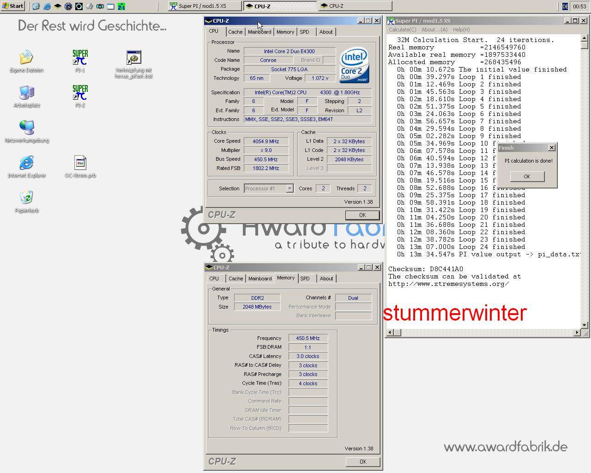Switch to Cache tab in lower CPU-Z
This screenshot has height=473, width=591.
point(236,279)
